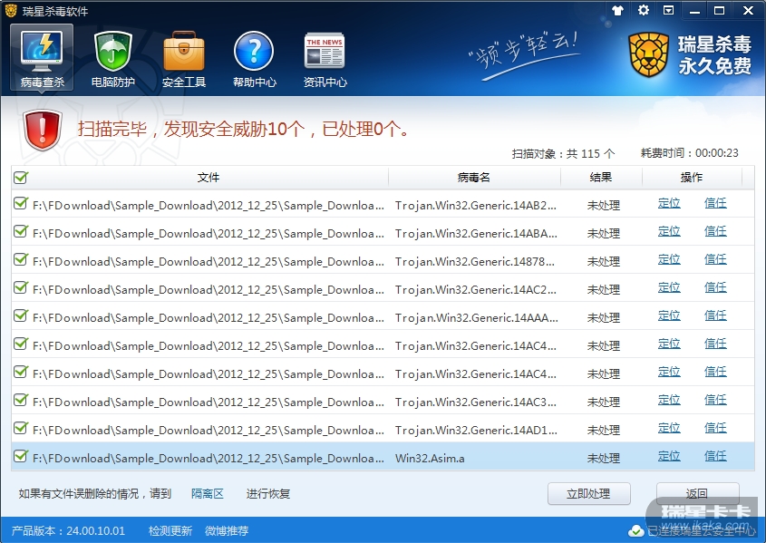Image resolution: width=766 pixels, height=543 pixels.
Task: Uncheck the row with Trojan.Win32.Generic.14AAA
Action: pos(21,315)
